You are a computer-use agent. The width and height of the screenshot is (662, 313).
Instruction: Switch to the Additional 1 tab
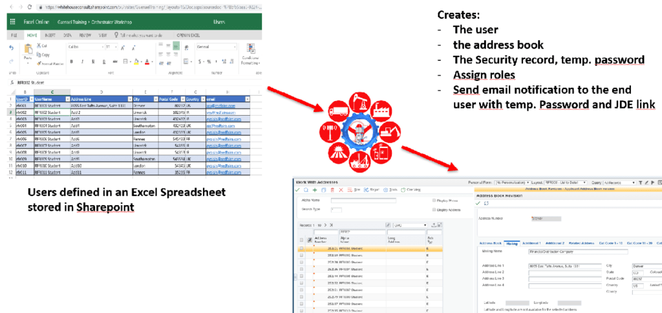pos(531,243)
